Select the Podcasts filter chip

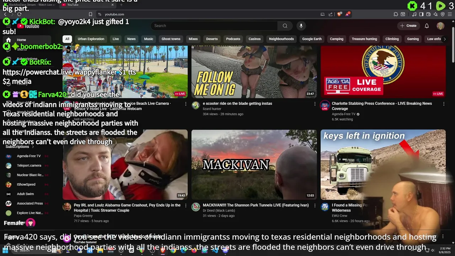tap(233, 39)
